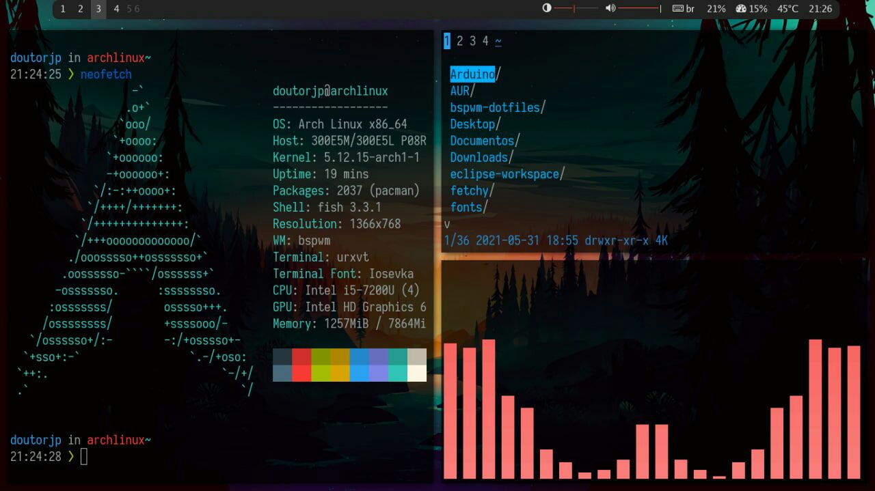Click the 21:24:25 prompt timestamp
Viewport: 875px width, 491px height.
(x=36, y=74)
